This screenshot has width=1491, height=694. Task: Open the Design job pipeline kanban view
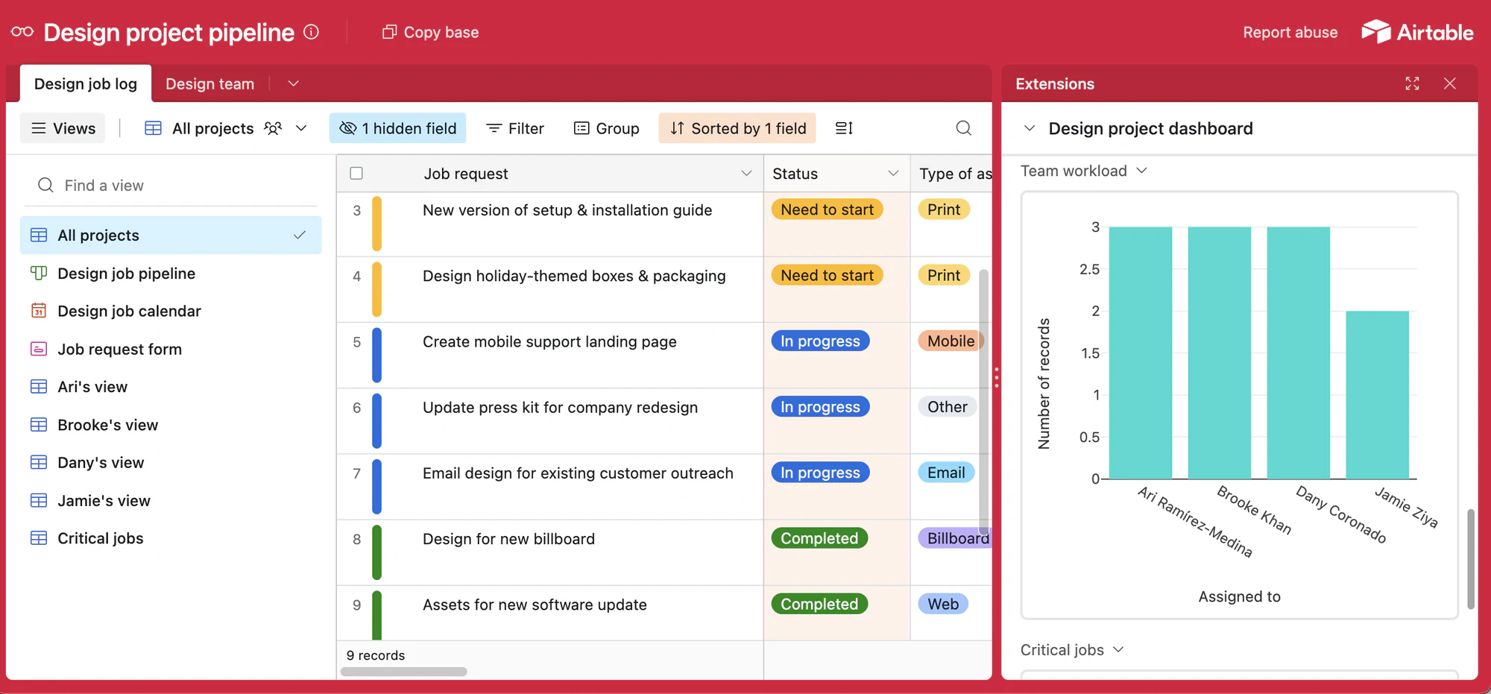[x=171, y=274]
